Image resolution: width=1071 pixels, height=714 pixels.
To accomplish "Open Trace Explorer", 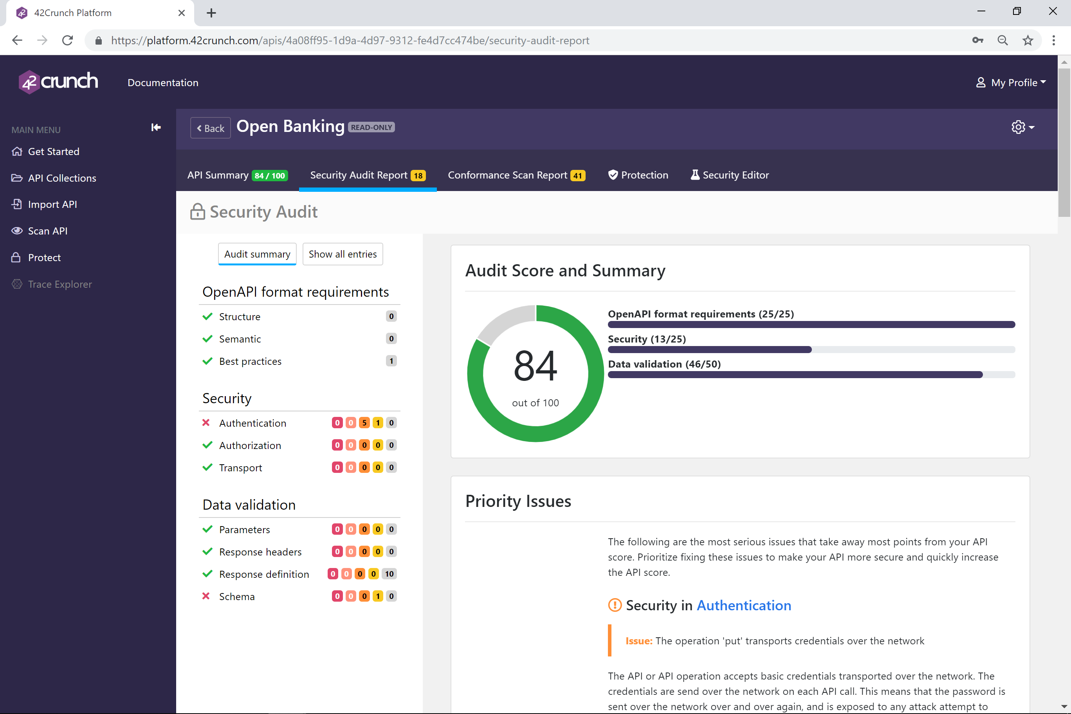I will point(59,284).
